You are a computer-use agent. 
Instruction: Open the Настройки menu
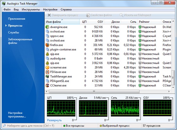(50, 9)
